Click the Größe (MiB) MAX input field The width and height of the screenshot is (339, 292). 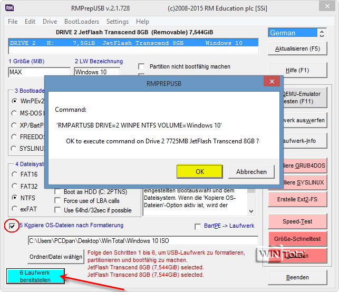pyautogui.click(x=40, y=72)
